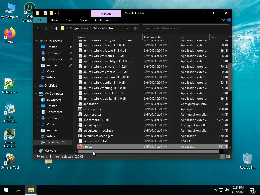Screen dimensions: 260x195
Task: Open the Recycle Bin
Action: click(247, 161)
